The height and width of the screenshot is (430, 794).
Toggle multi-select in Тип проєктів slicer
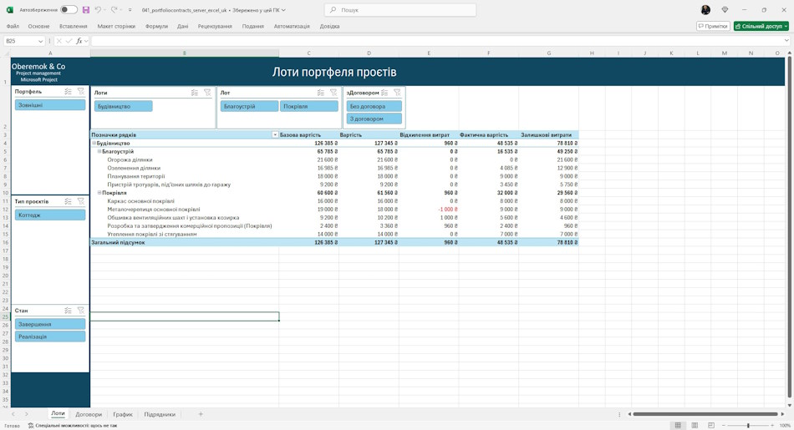[x=69, y=201]
